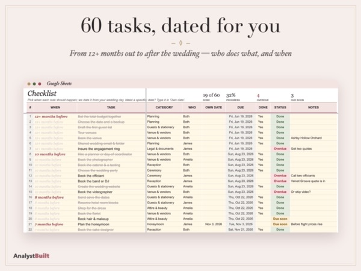Select the OWN DATE column header
Screen dimensions: 361x271
tap(214, 107)
